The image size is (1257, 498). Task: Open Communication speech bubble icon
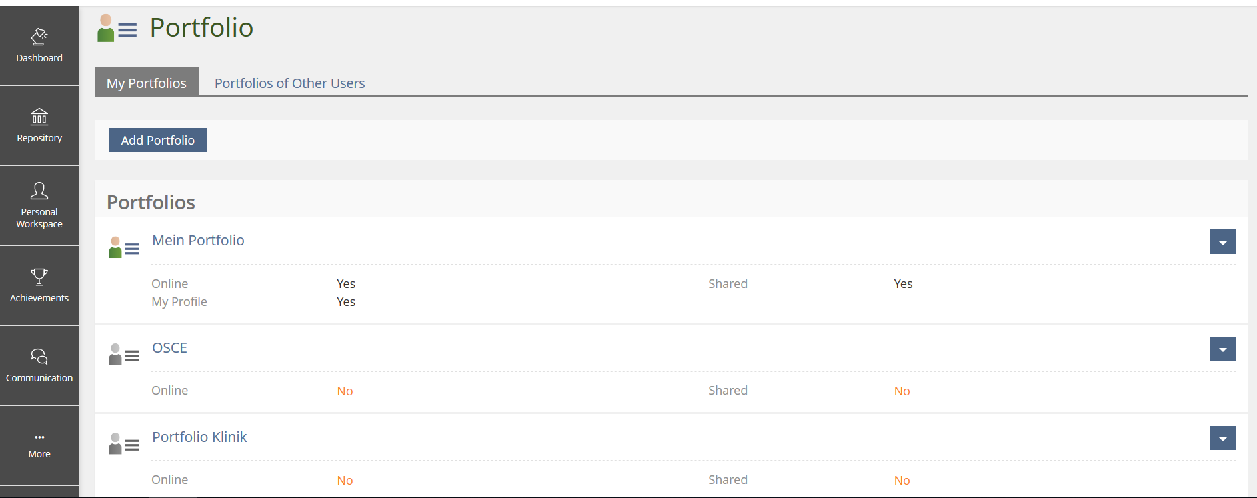[x=39, y=357]
